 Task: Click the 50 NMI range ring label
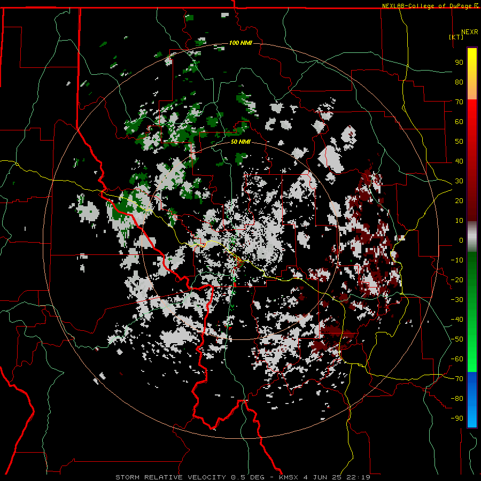[241, 142]
